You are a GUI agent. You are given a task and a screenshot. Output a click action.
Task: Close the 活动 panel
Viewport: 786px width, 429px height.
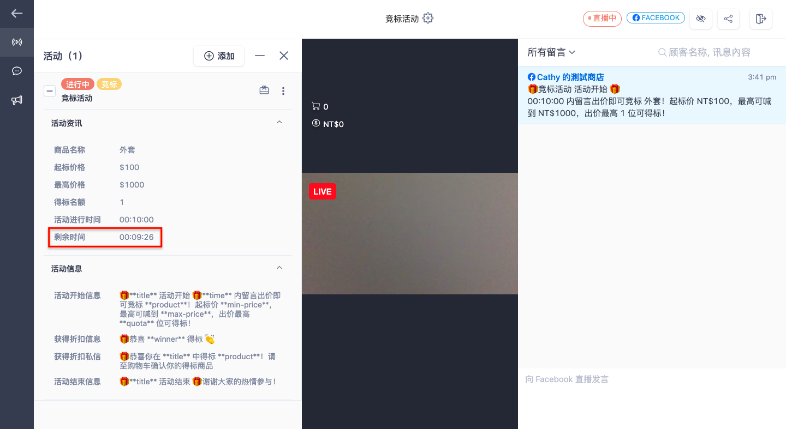[284, 56]
